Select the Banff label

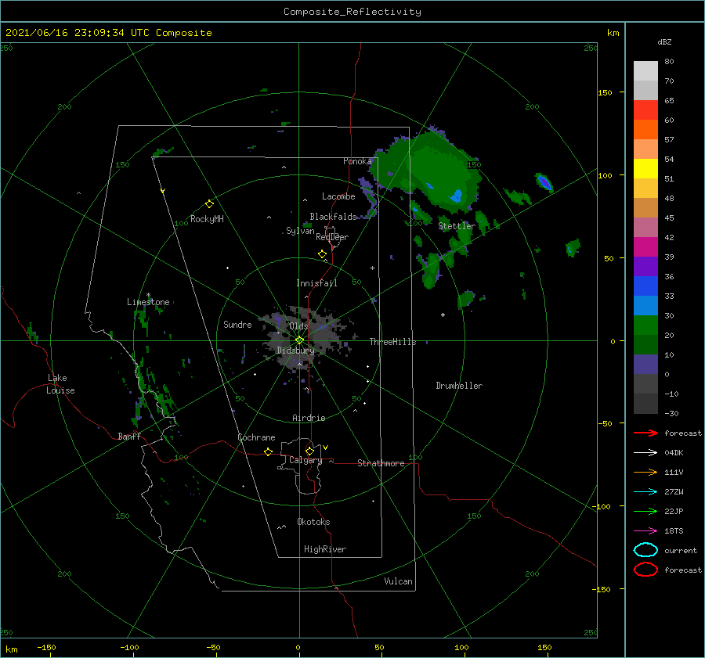pos(129,436)
